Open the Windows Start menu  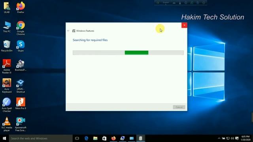pyautogui.click(x=4, y=138)
